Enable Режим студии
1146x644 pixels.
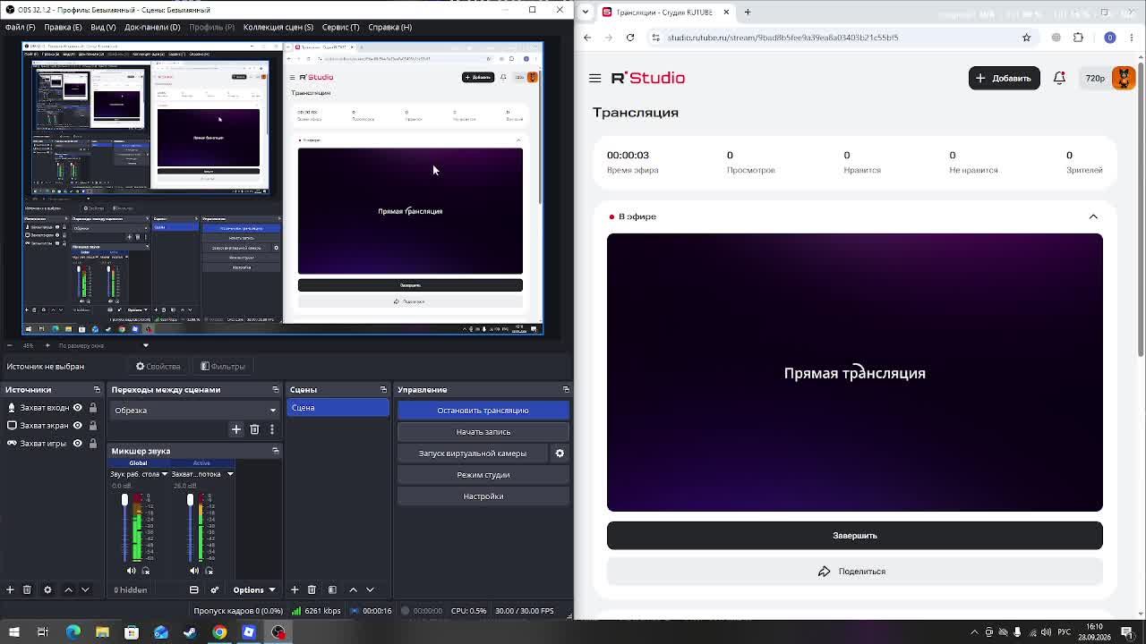pos(483,475)
